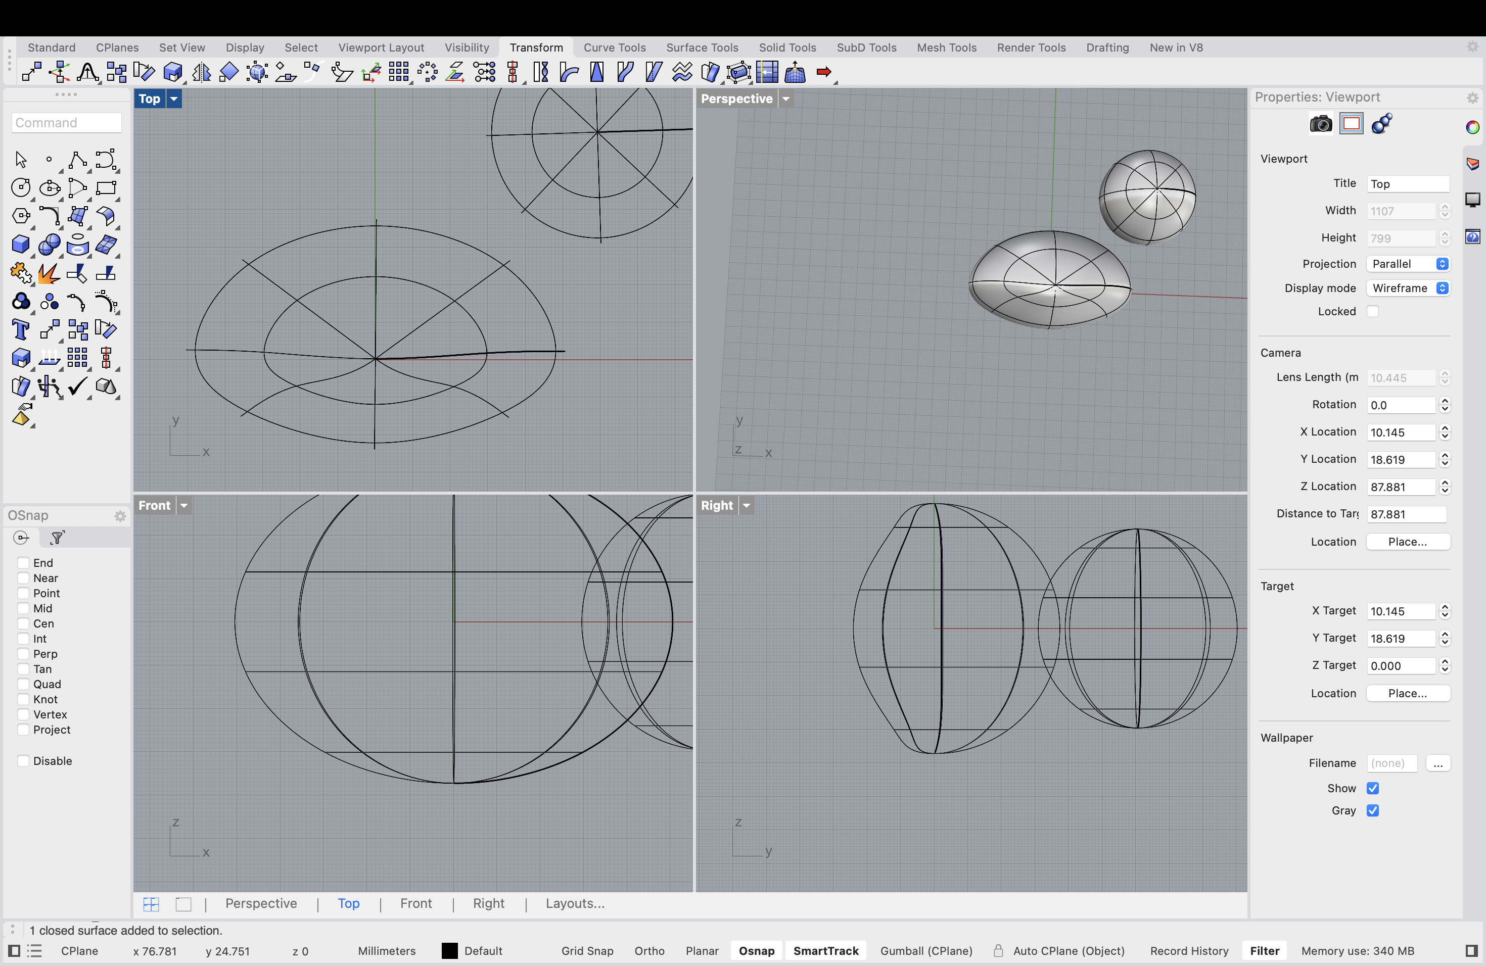This screenshot has height=966, width=1486.
Task: Open the Display mode dropdown
Action: 1408,288
